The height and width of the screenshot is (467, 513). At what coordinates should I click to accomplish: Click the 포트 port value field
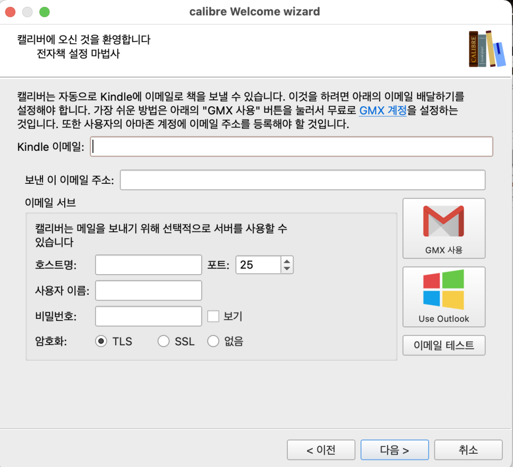point(258,265)
